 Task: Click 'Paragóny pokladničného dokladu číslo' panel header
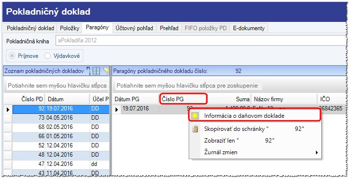click(229, 71)
